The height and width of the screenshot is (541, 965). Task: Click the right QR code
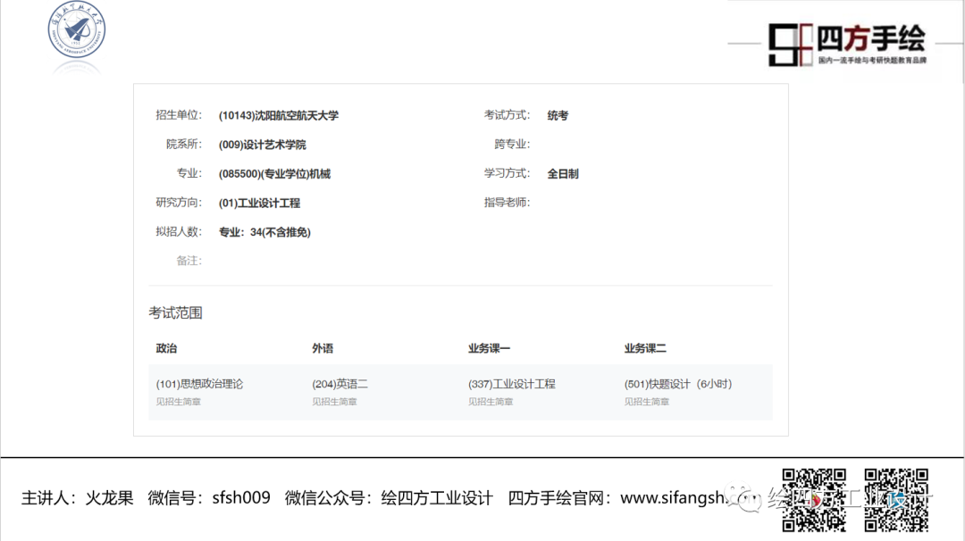point(896,500)
